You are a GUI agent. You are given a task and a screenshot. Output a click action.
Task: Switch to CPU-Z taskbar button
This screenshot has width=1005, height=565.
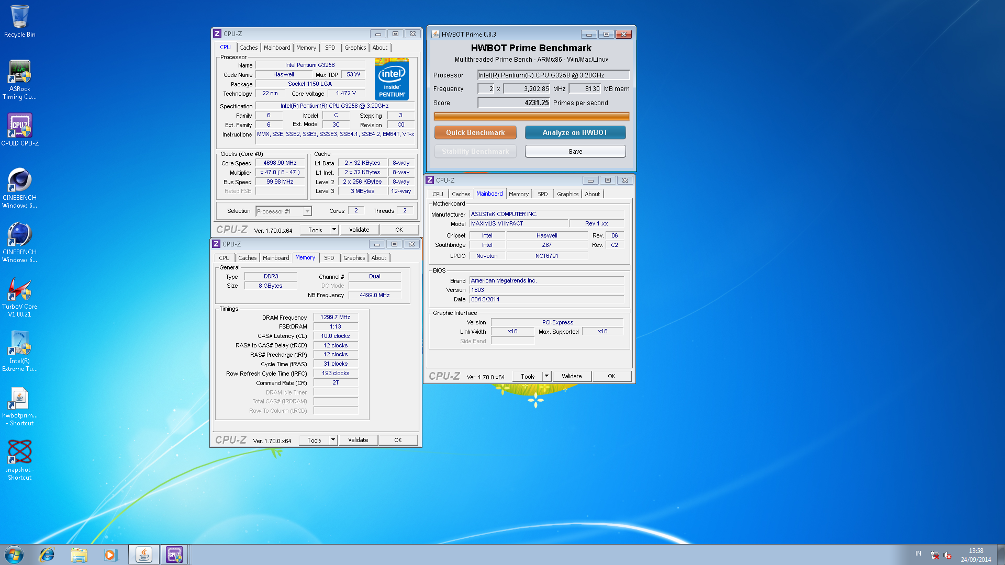(174, 555)
